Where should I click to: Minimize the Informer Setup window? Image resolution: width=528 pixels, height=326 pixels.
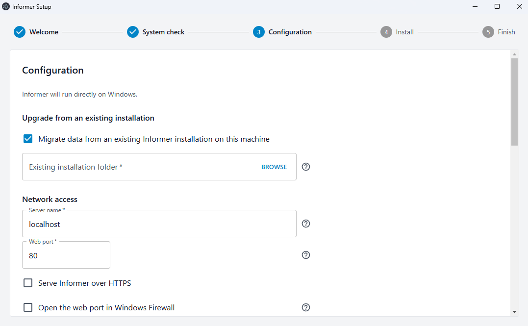point(475,6)
